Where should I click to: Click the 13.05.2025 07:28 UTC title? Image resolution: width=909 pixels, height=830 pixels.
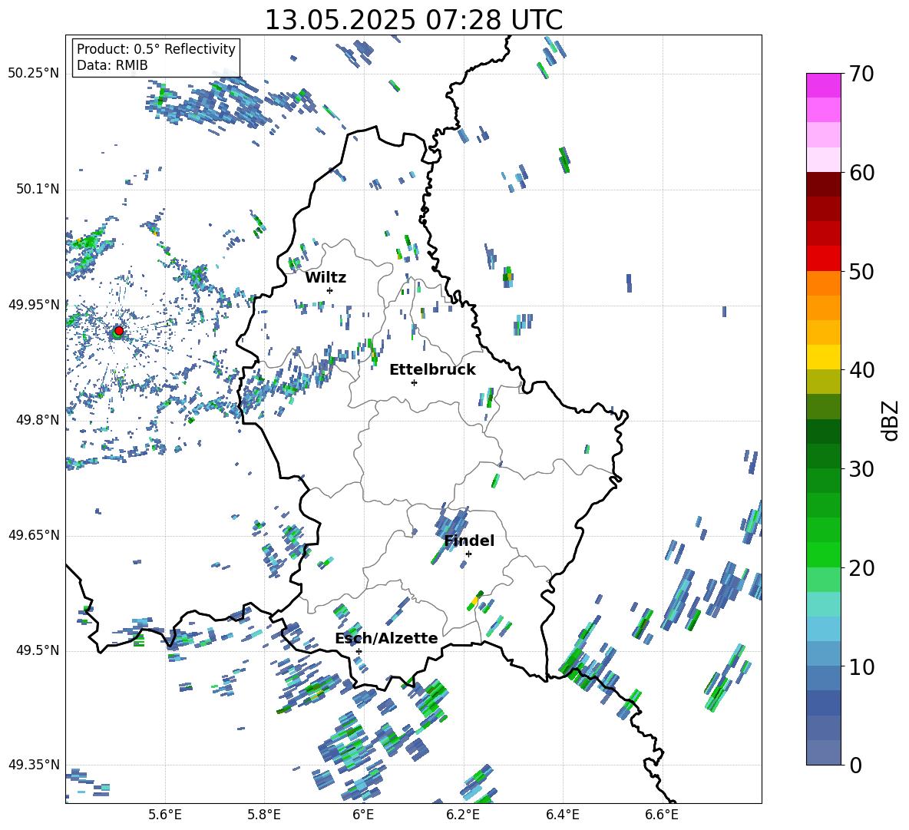413,20
